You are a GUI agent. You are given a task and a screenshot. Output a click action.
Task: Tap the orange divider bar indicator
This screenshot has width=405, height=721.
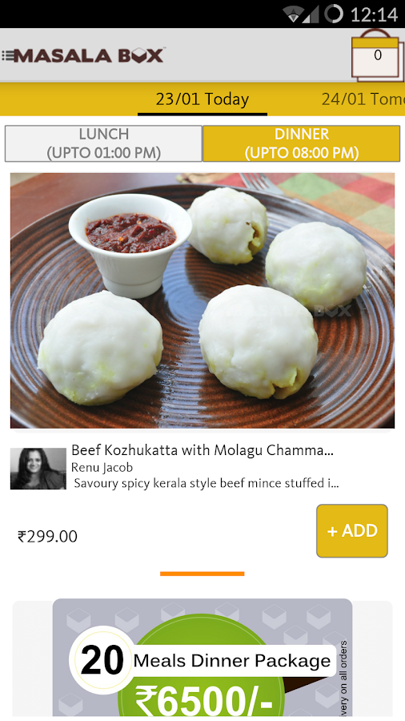(202, 574)
